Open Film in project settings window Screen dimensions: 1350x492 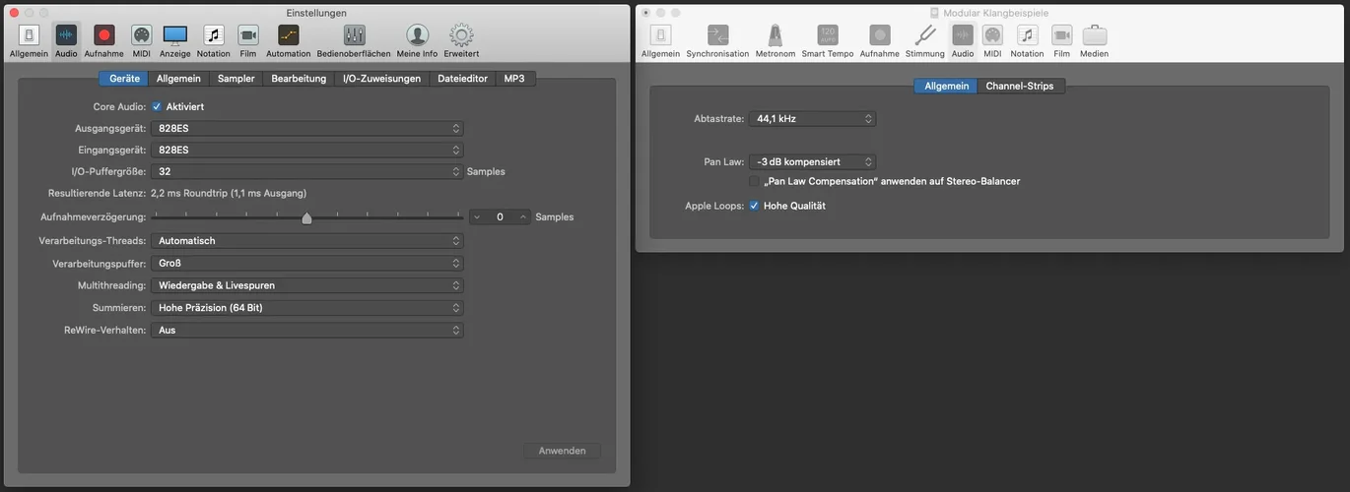pyautogui.click(x=1061, y=40)
